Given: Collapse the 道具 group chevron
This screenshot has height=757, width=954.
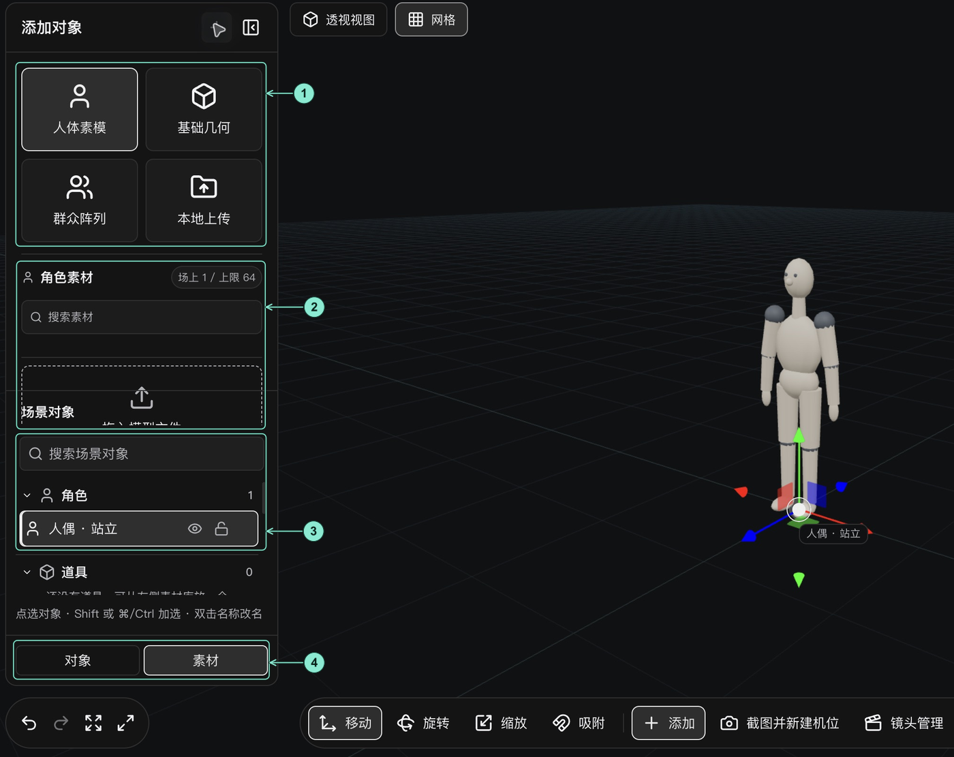Looking at the screenshot, I should (27, 572).
